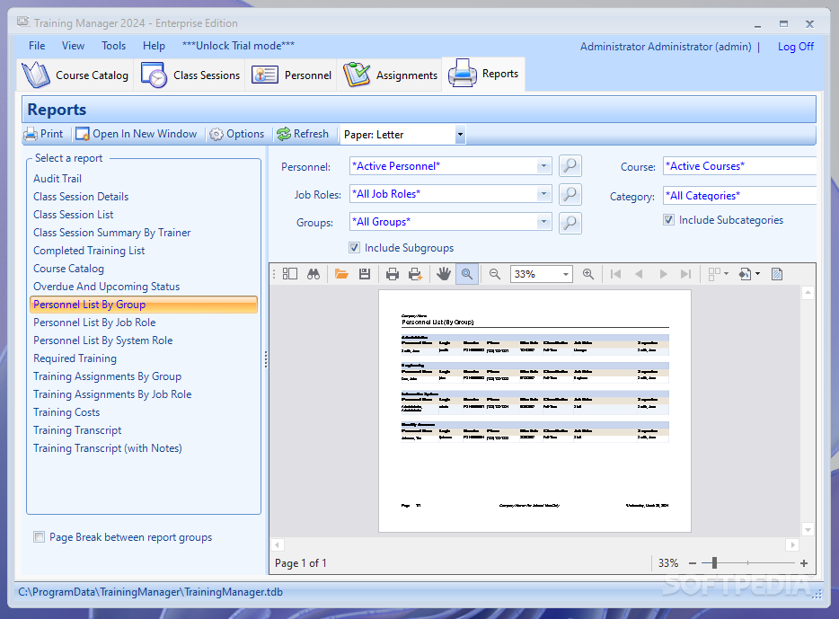The width and height of the screenshot is (839, 619).
Task: Select Personnel List By System Role report
Action: 102,340
